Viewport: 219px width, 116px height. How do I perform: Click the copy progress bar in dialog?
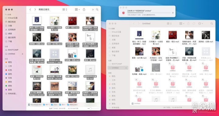point(149,13)
